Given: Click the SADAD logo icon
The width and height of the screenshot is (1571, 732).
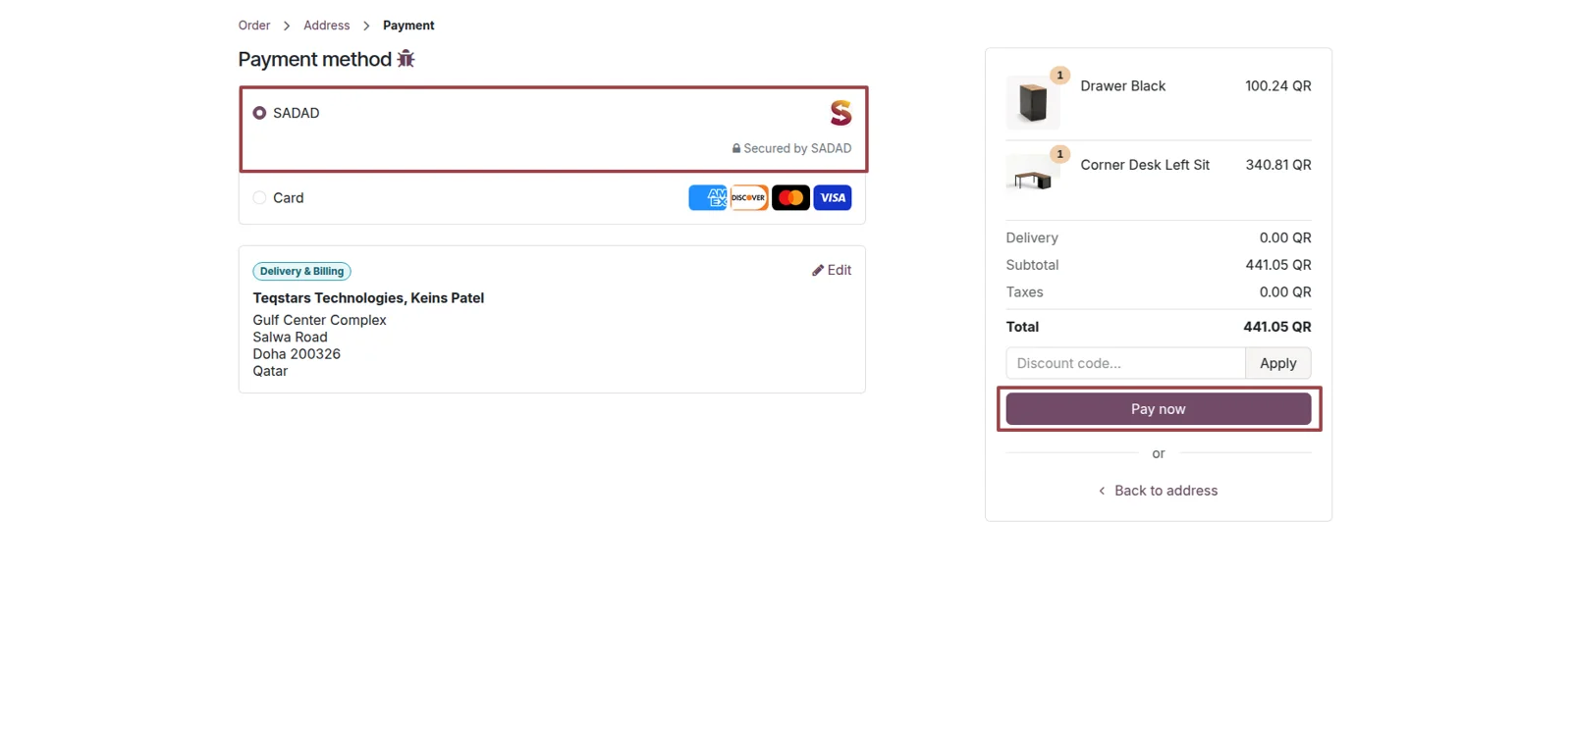Looking at the screenshot, I should point(840,113).
